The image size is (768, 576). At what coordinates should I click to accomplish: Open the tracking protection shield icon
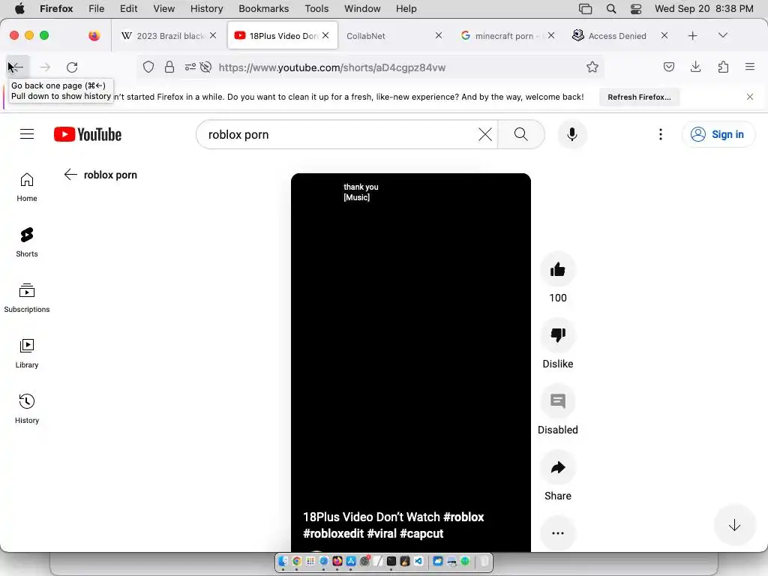coord(148,67)
